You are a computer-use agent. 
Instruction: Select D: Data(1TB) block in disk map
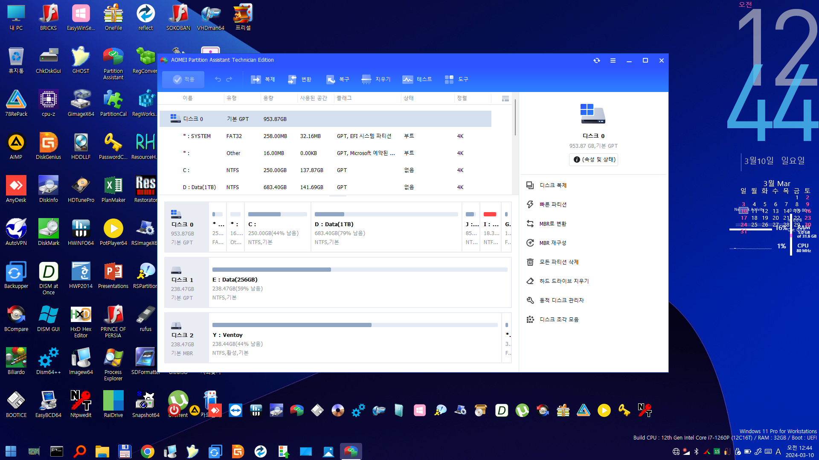386,227
